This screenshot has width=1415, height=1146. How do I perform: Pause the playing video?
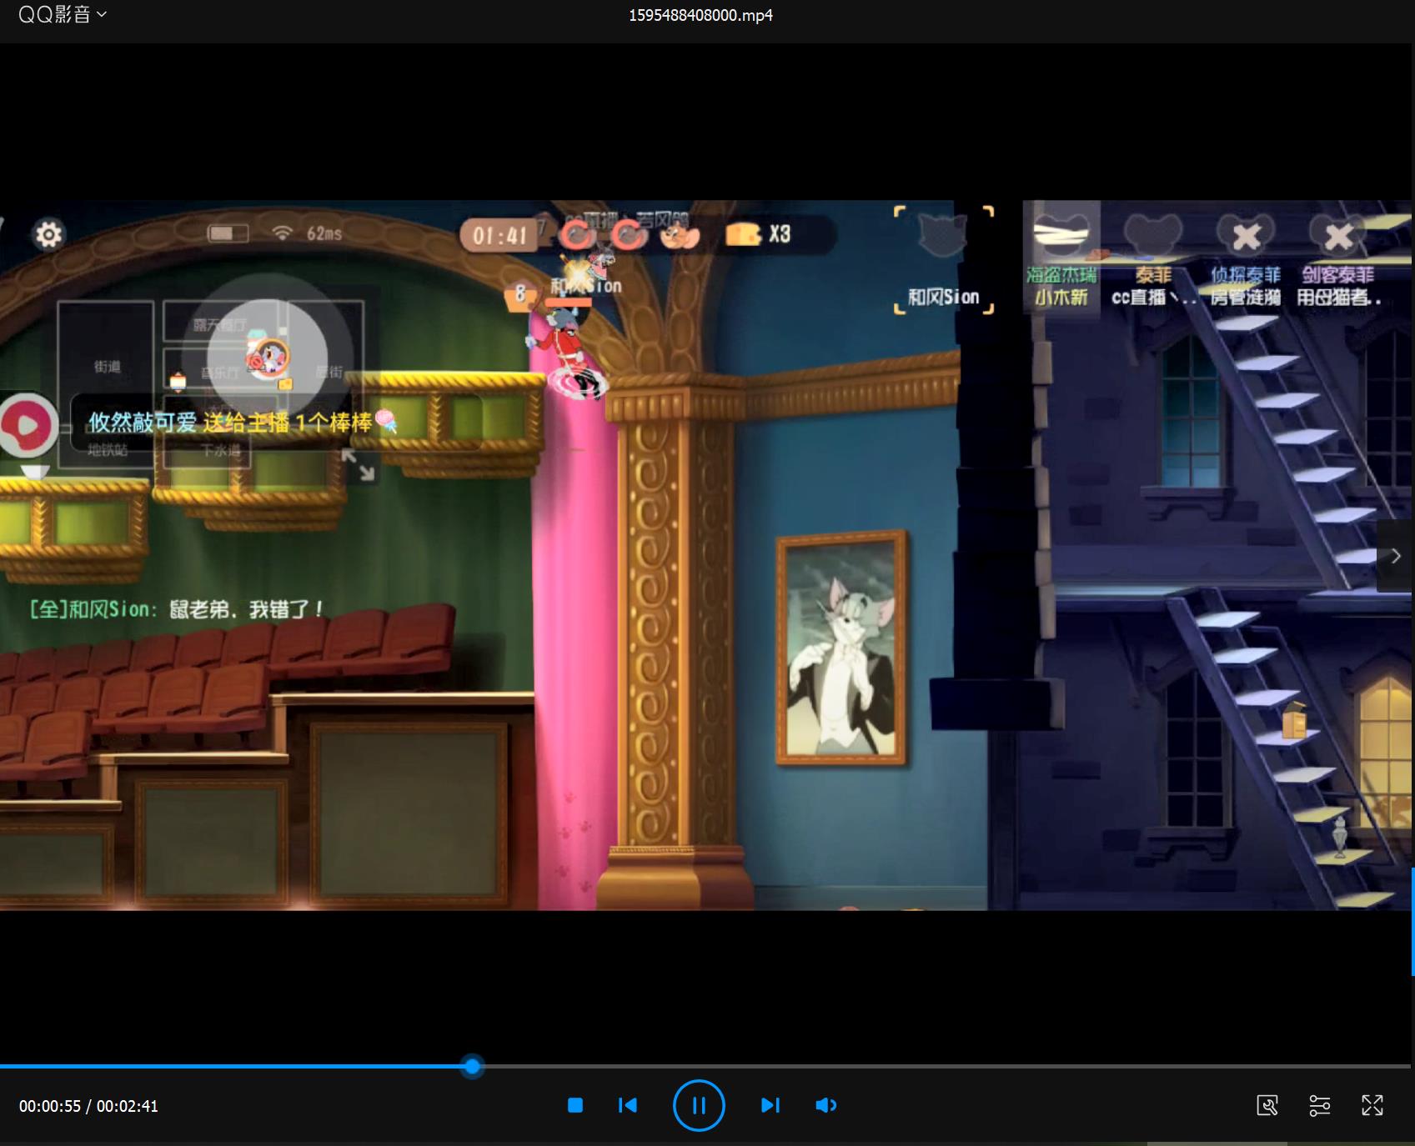coord(699,1105)
